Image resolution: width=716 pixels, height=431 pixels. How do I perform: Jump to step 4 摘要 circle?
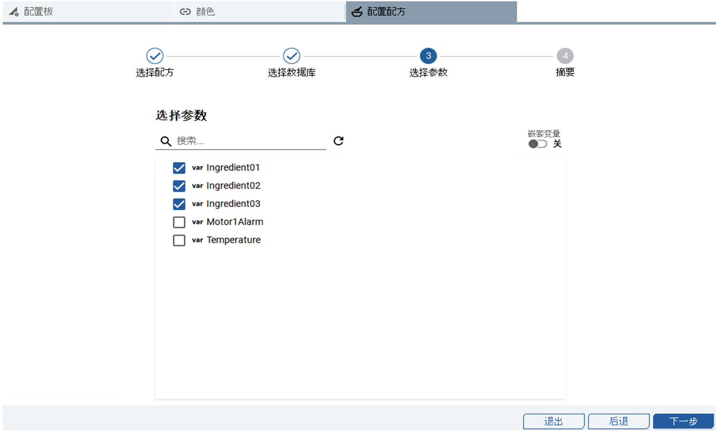[565, 56]
